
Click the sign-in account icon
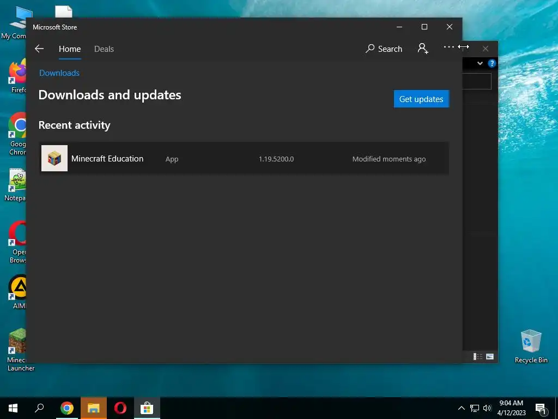(423, 49)
